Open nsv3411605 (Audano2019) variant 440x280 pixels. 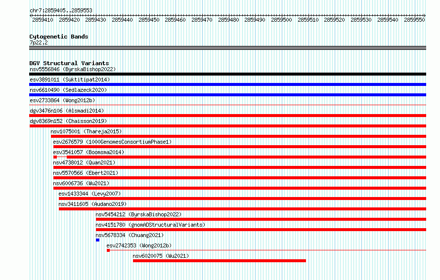[x=92, y=204]
